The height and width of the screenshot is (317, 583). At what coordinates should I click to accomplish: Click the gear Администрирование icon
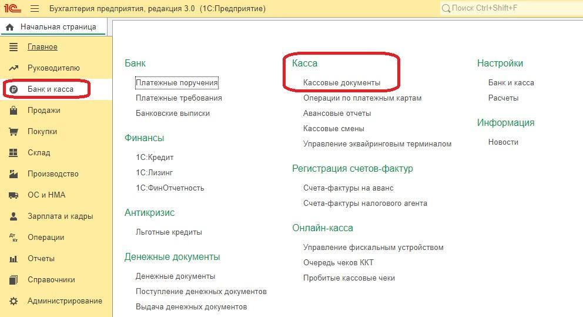pos(14,301)
